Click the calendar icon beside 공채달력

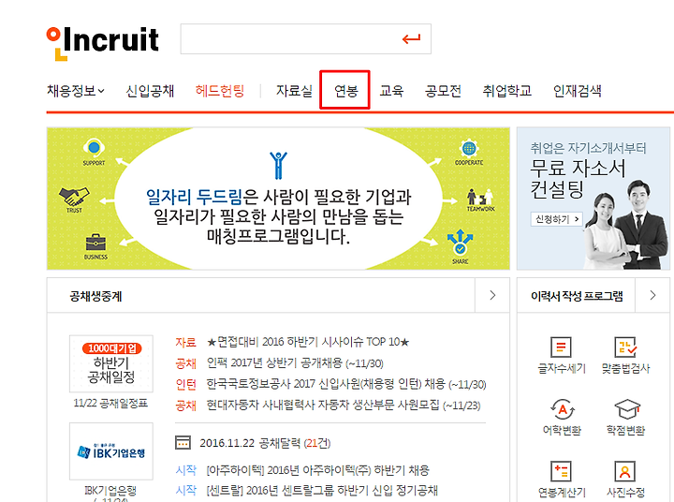183,443
